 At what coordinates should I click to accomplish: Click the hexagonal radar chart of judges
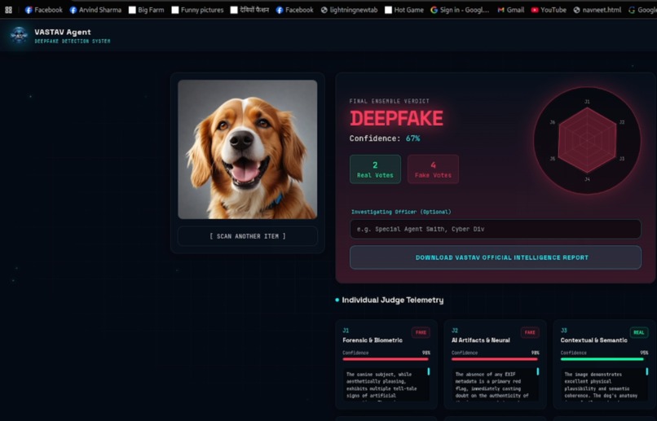tap(587, 140)
